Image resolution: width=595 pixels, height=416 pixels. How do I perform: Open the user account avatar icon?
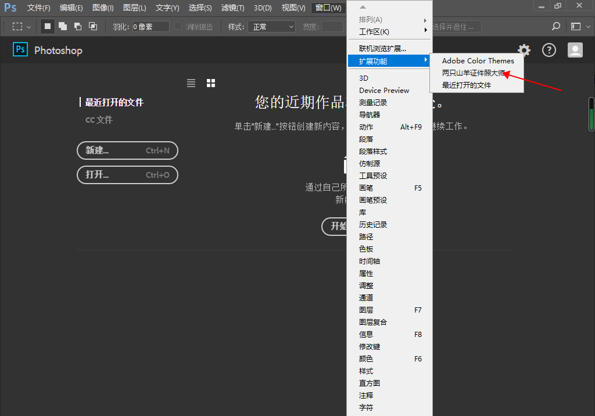point(575,50)
